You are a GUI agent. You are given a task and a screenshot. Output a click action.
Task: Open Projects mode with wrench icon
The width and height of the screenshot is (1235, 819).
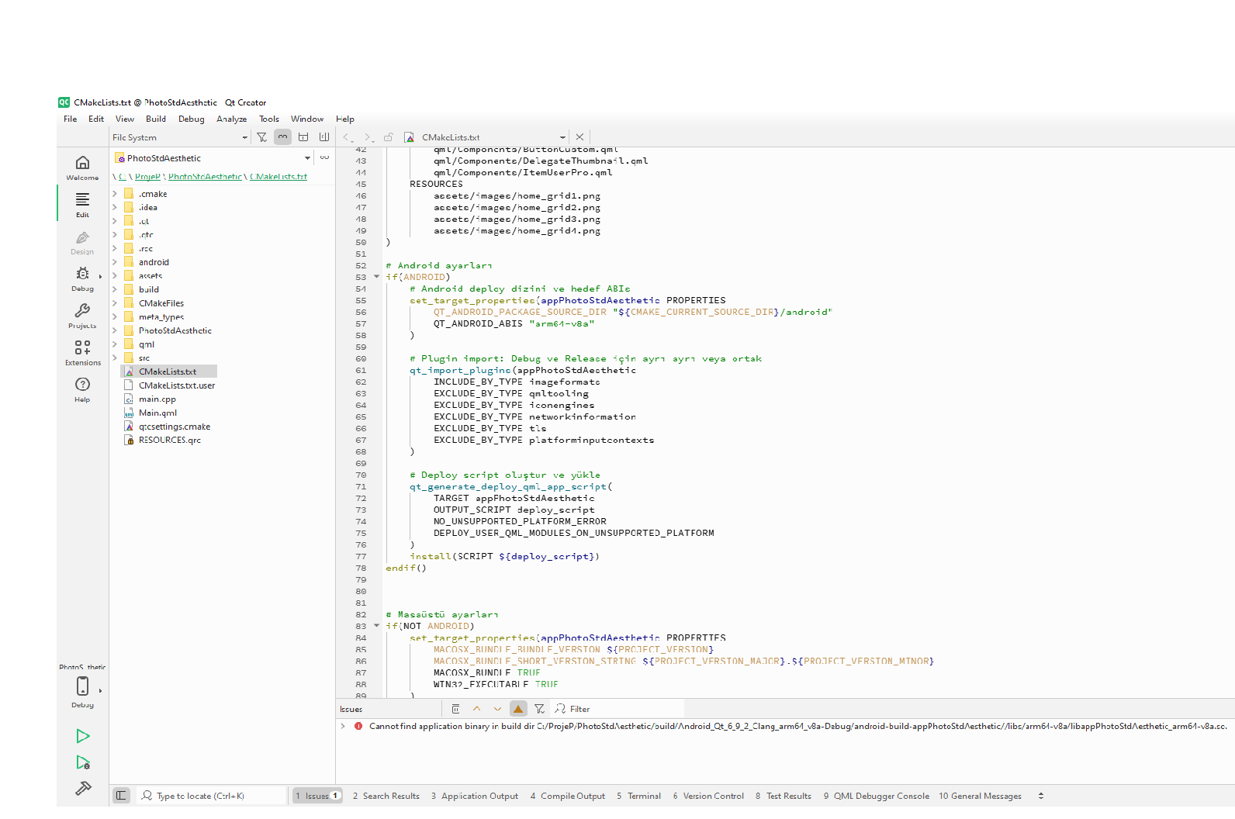pyautogui.click(x=82, y=315)
